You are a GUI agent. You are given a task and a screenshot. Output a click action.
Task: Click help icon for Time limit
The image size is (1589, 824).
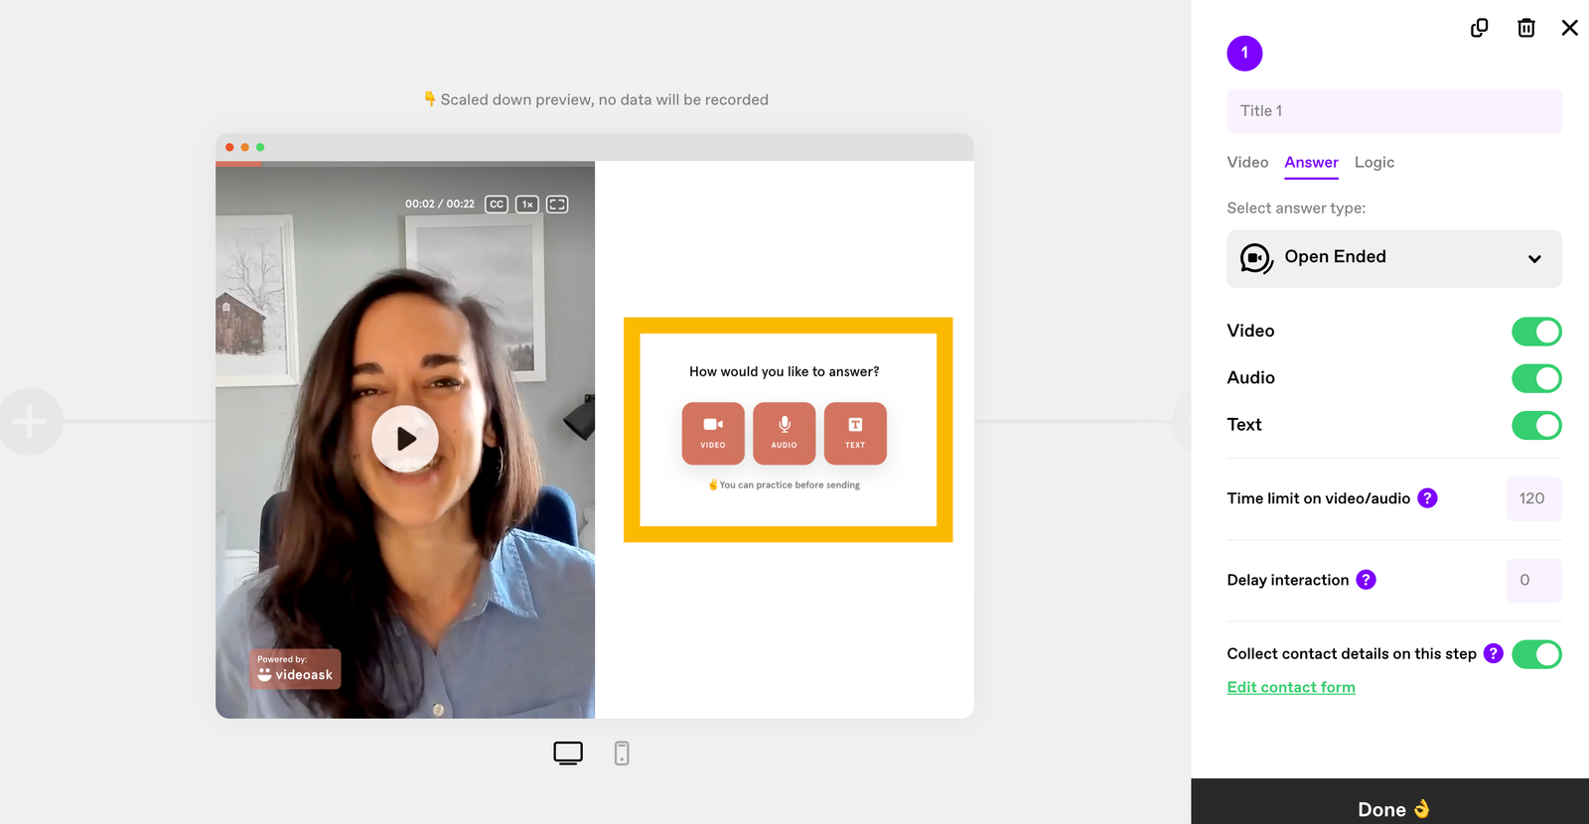[x=1427, y=498]
